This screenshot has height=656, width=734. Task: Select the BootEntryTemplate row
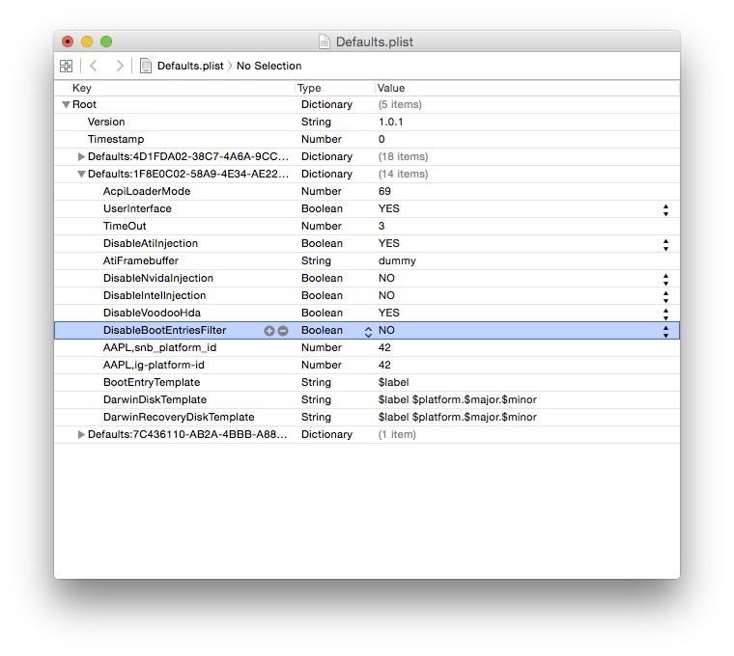click(152, 383)
